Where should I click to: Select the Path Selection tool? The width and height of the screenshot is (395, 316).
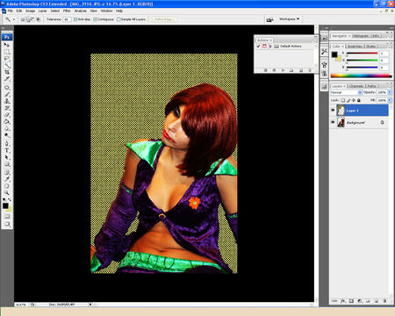coord(7,157)
